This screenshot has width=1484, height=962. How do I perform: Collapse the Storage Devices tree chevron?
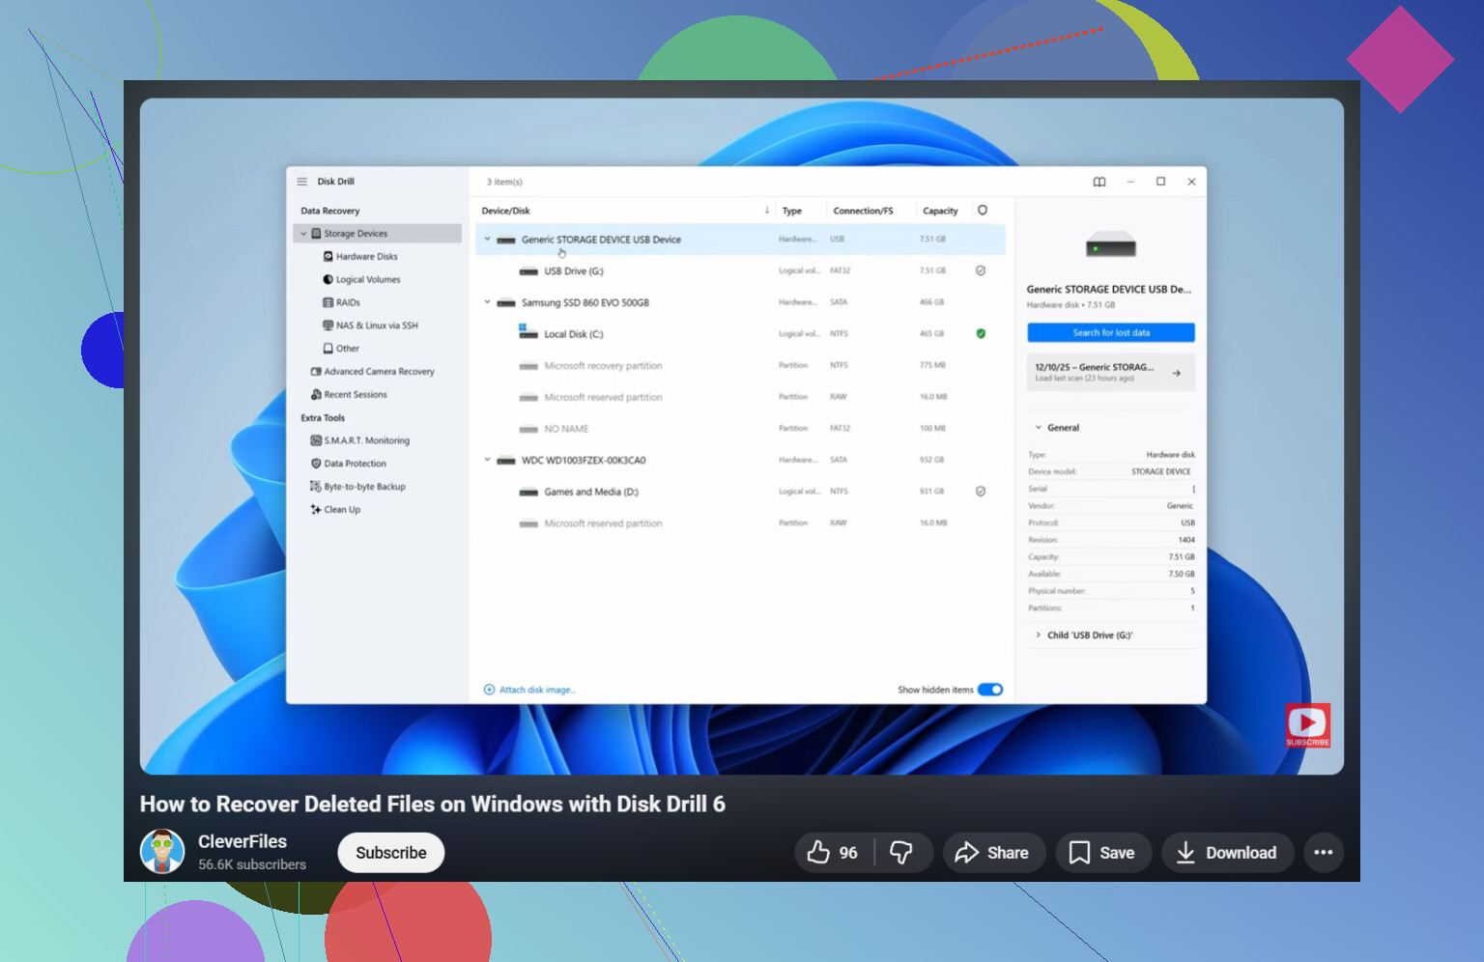click(303, 234)
